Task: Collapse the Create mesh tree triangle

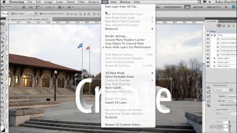Action: 212,35
